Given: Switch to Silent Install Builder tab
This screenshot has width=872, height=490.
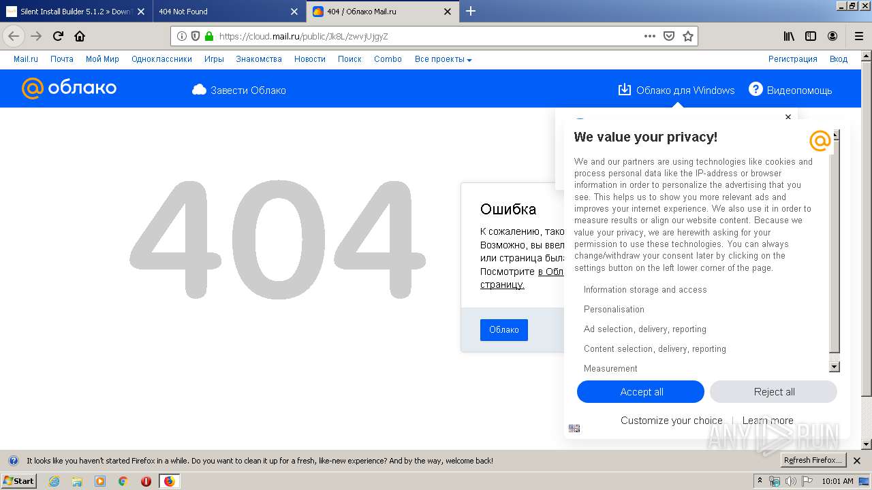Looking at the screenshot, I should 76,12.
